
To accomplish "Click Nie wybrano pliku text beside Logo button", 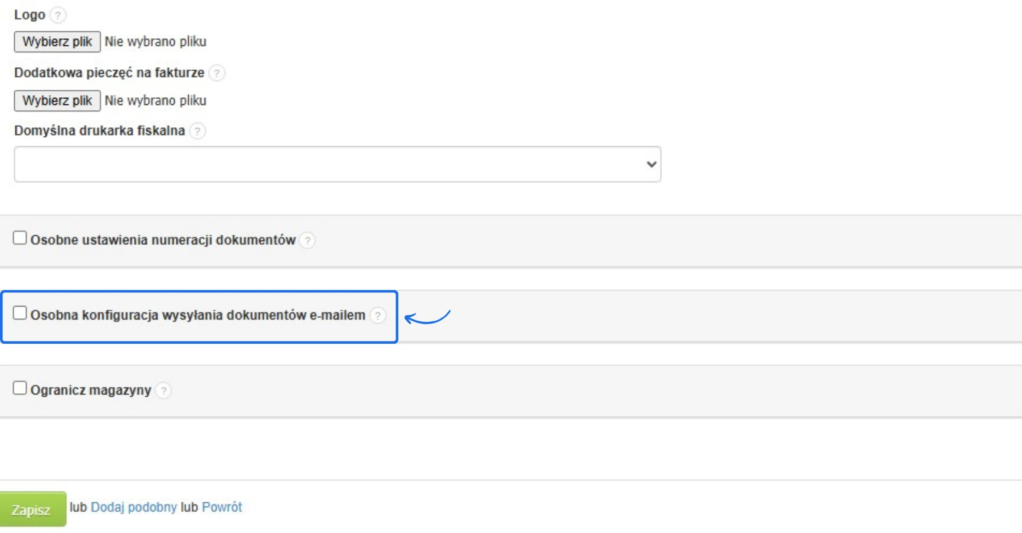I will 156,42.
